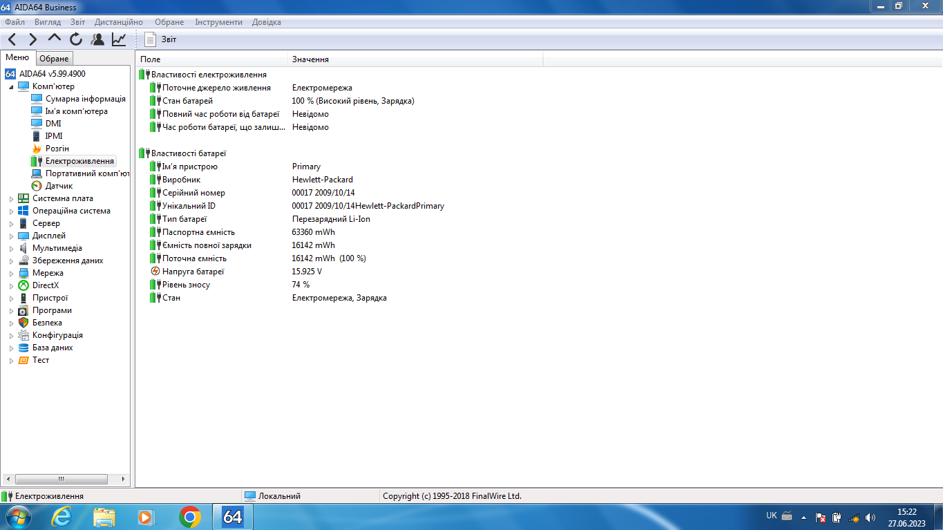
Task: Click the Напруга батареї voltage icon
Action: click(155, 272)
